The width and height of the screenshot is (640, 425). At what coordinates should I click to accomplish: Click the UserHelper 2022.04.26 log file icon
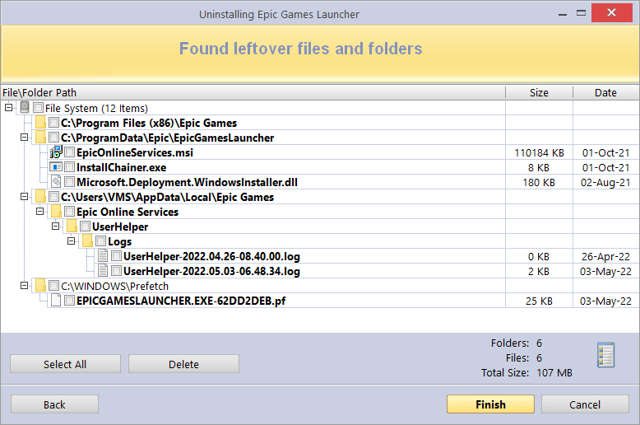pos(103,256)
